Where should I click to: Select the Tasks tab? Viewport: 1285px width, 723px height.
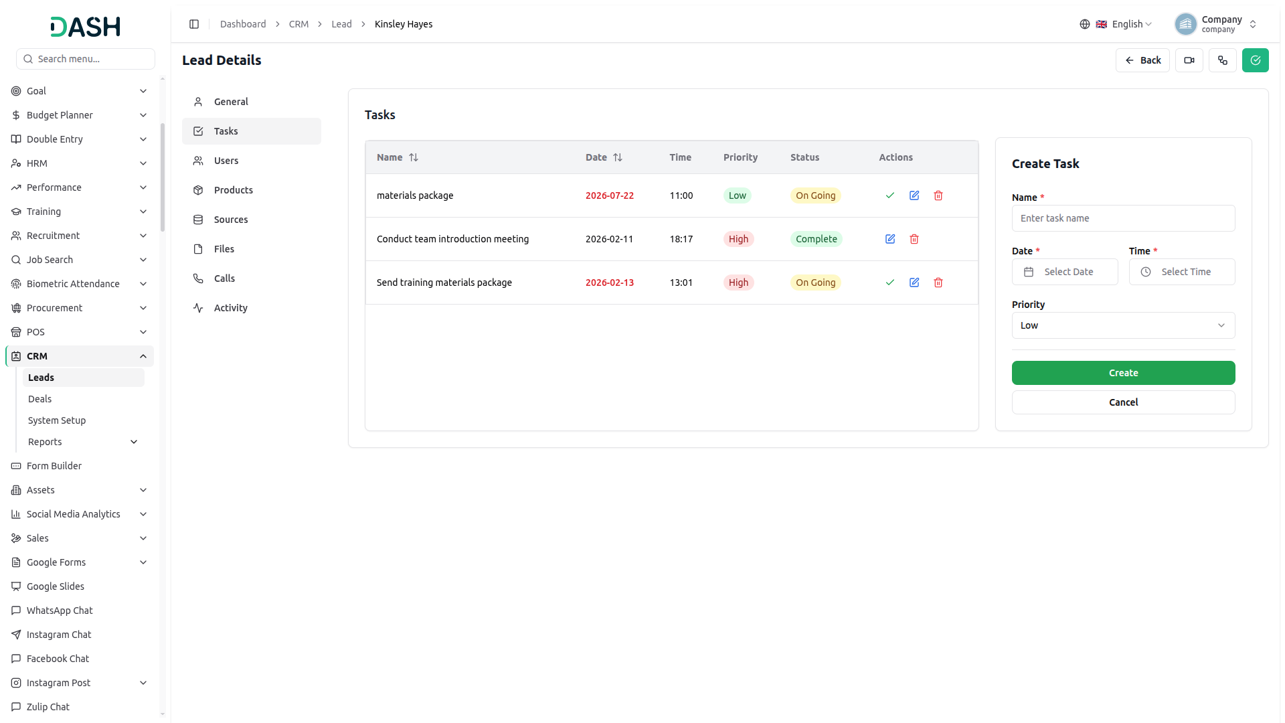tap(252, 131)
